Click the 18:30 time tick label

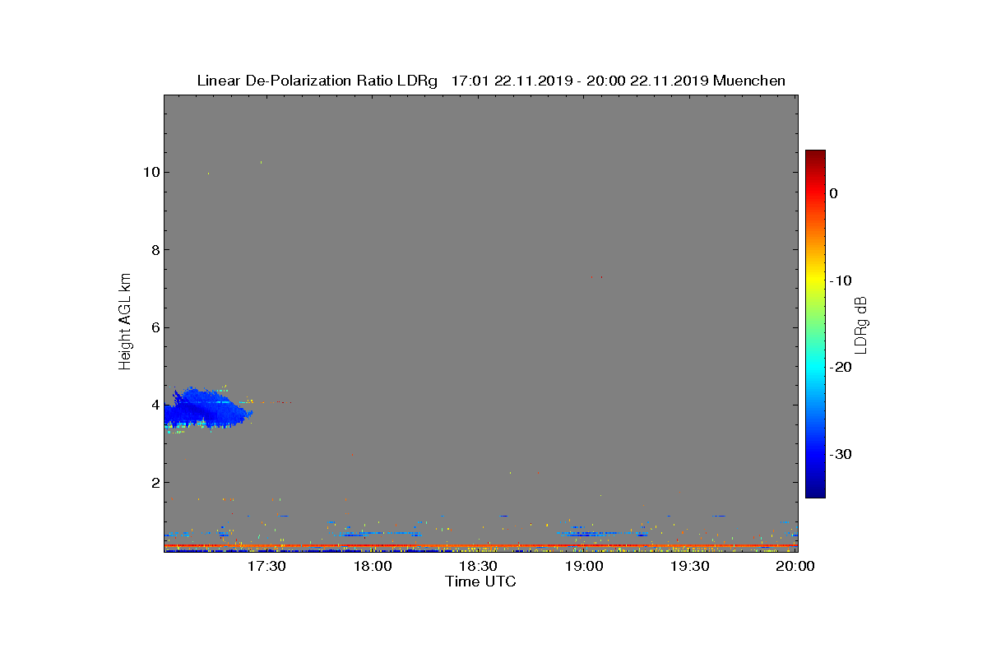click(x=479, y=566)
